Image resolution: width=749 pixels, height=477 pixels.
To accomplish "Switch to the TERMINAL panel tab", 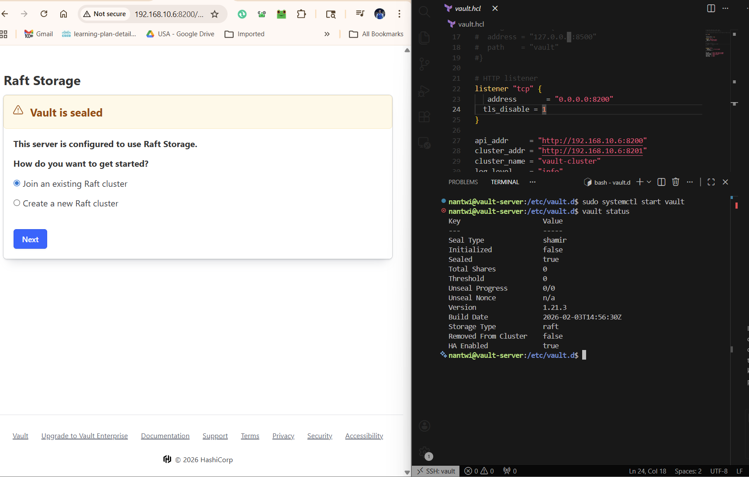I will tap(505, 182).
